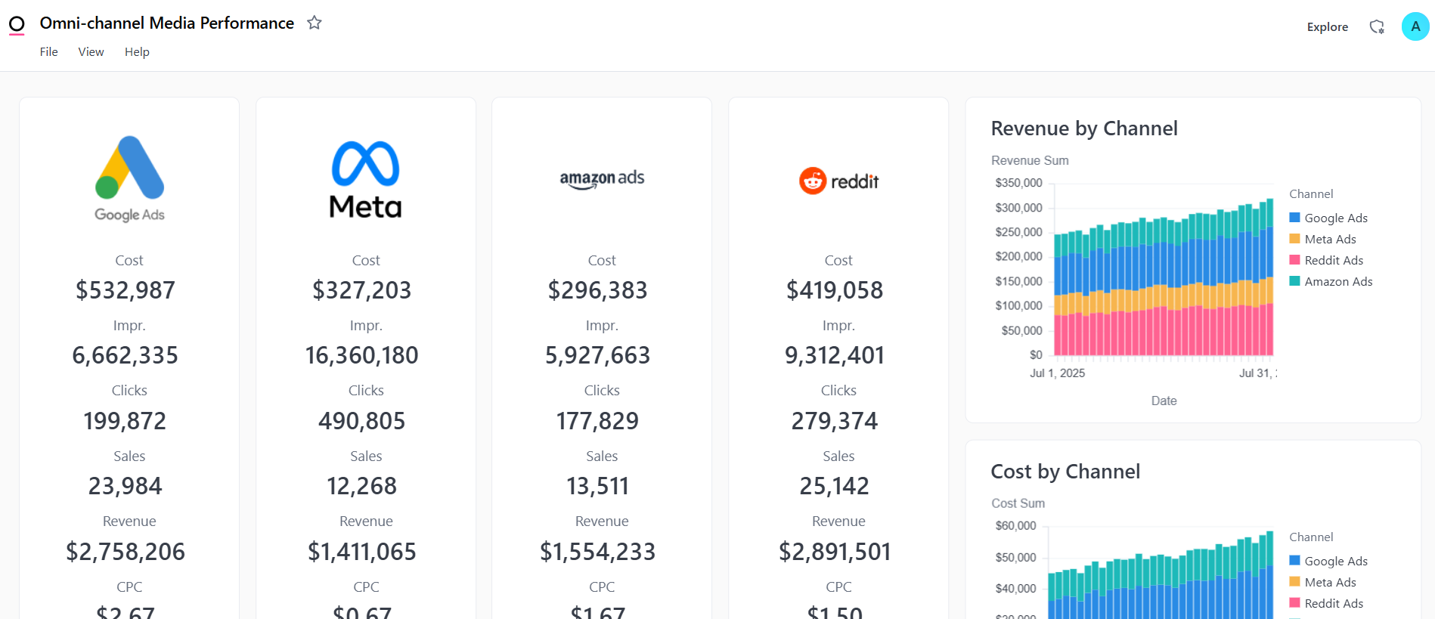Screen dimensions: 1435x619
Task: Click the Cost by Channel chart title
Action: point(1065,472)
